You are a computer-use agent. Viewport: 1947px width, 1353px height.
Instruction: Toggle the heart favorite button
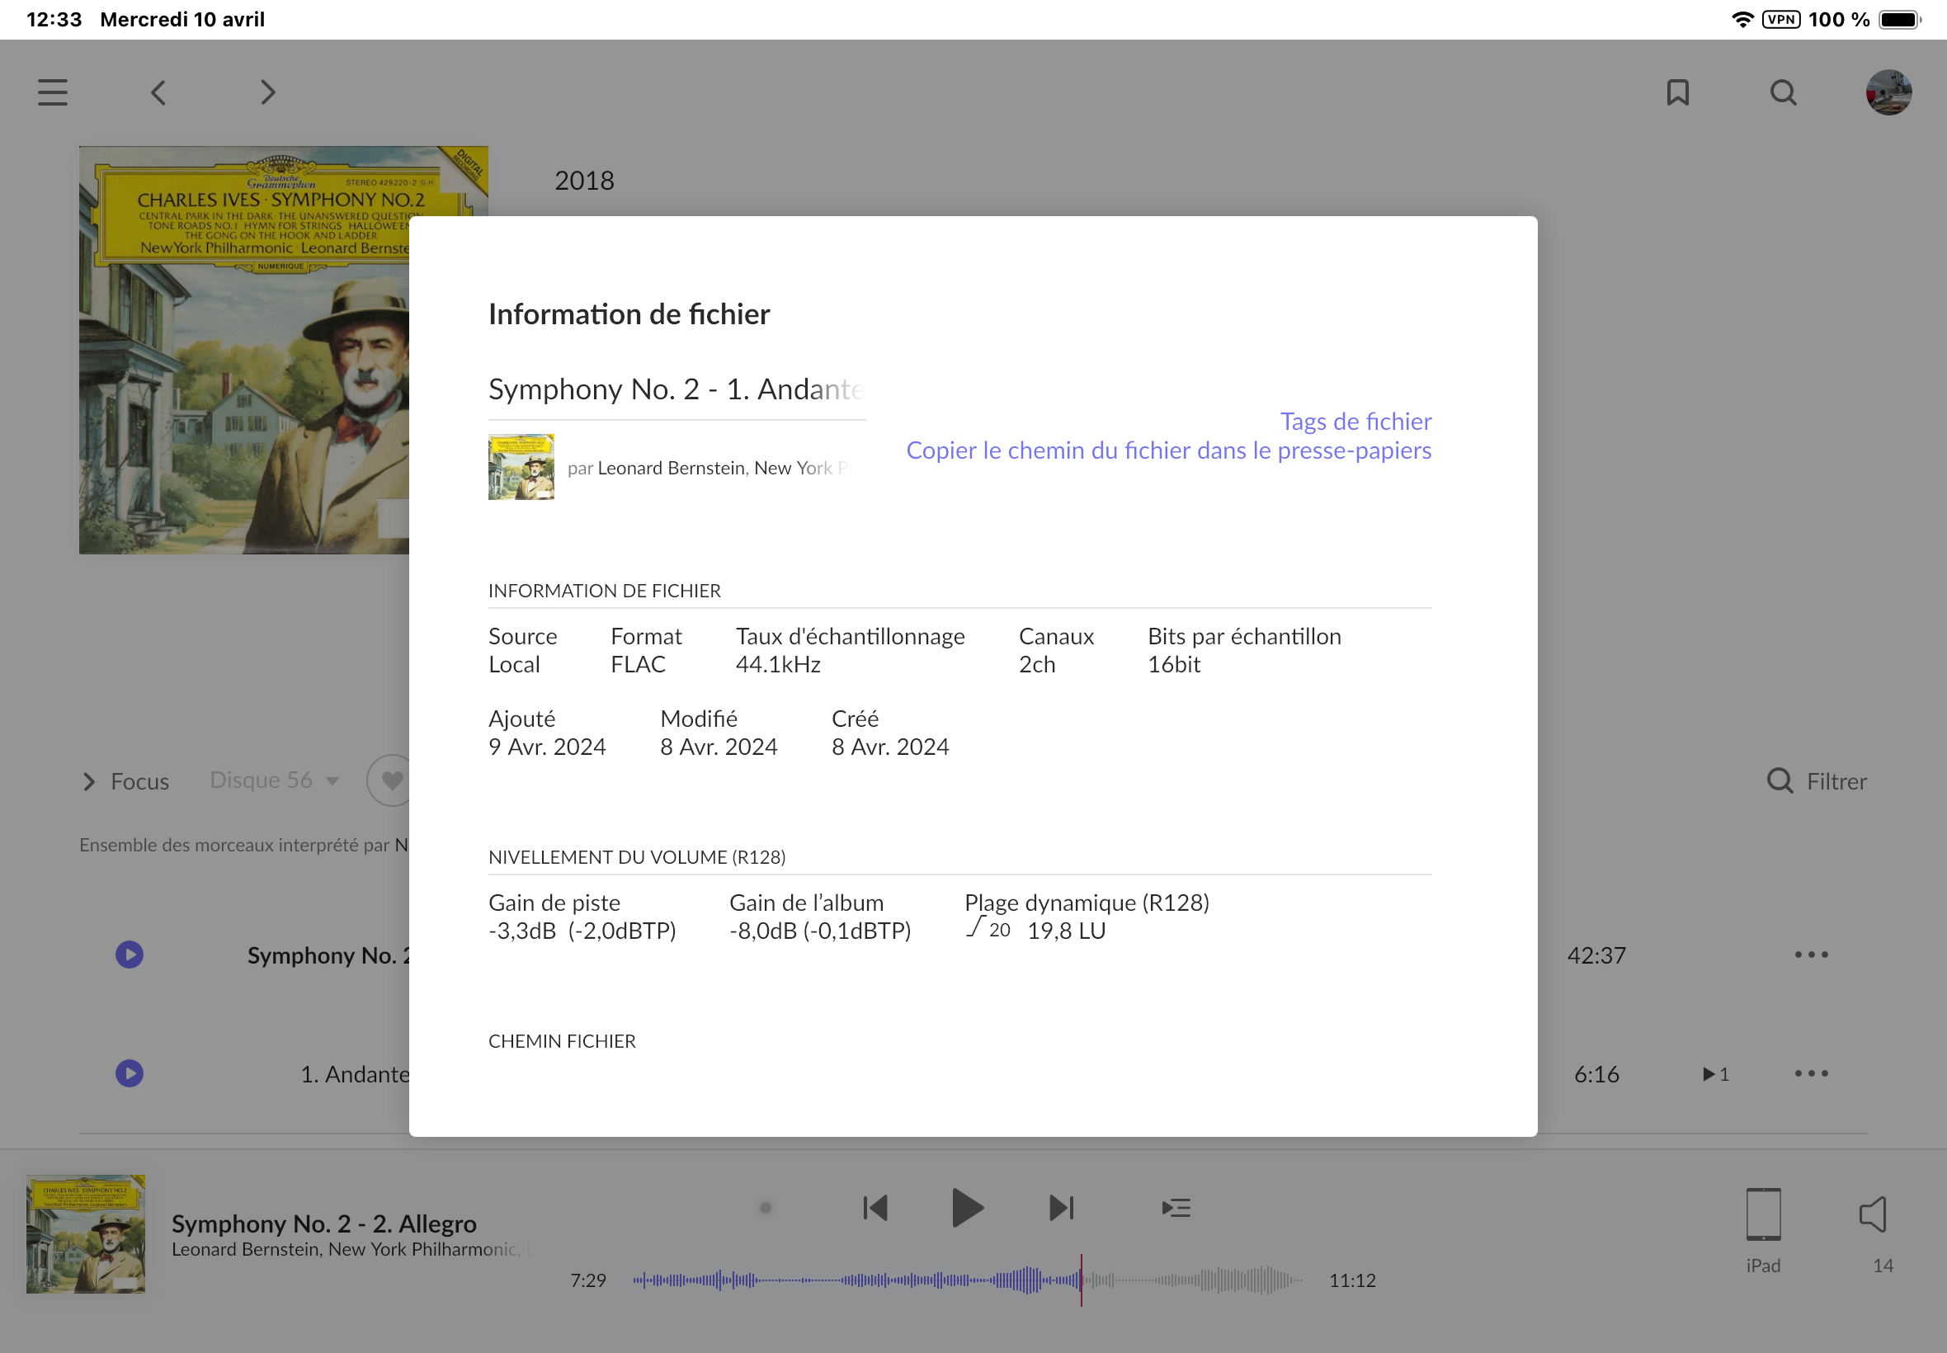(x=392, y=779)
